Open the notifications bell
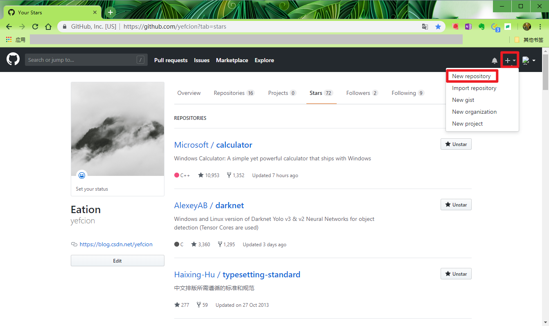 point(495,61)
